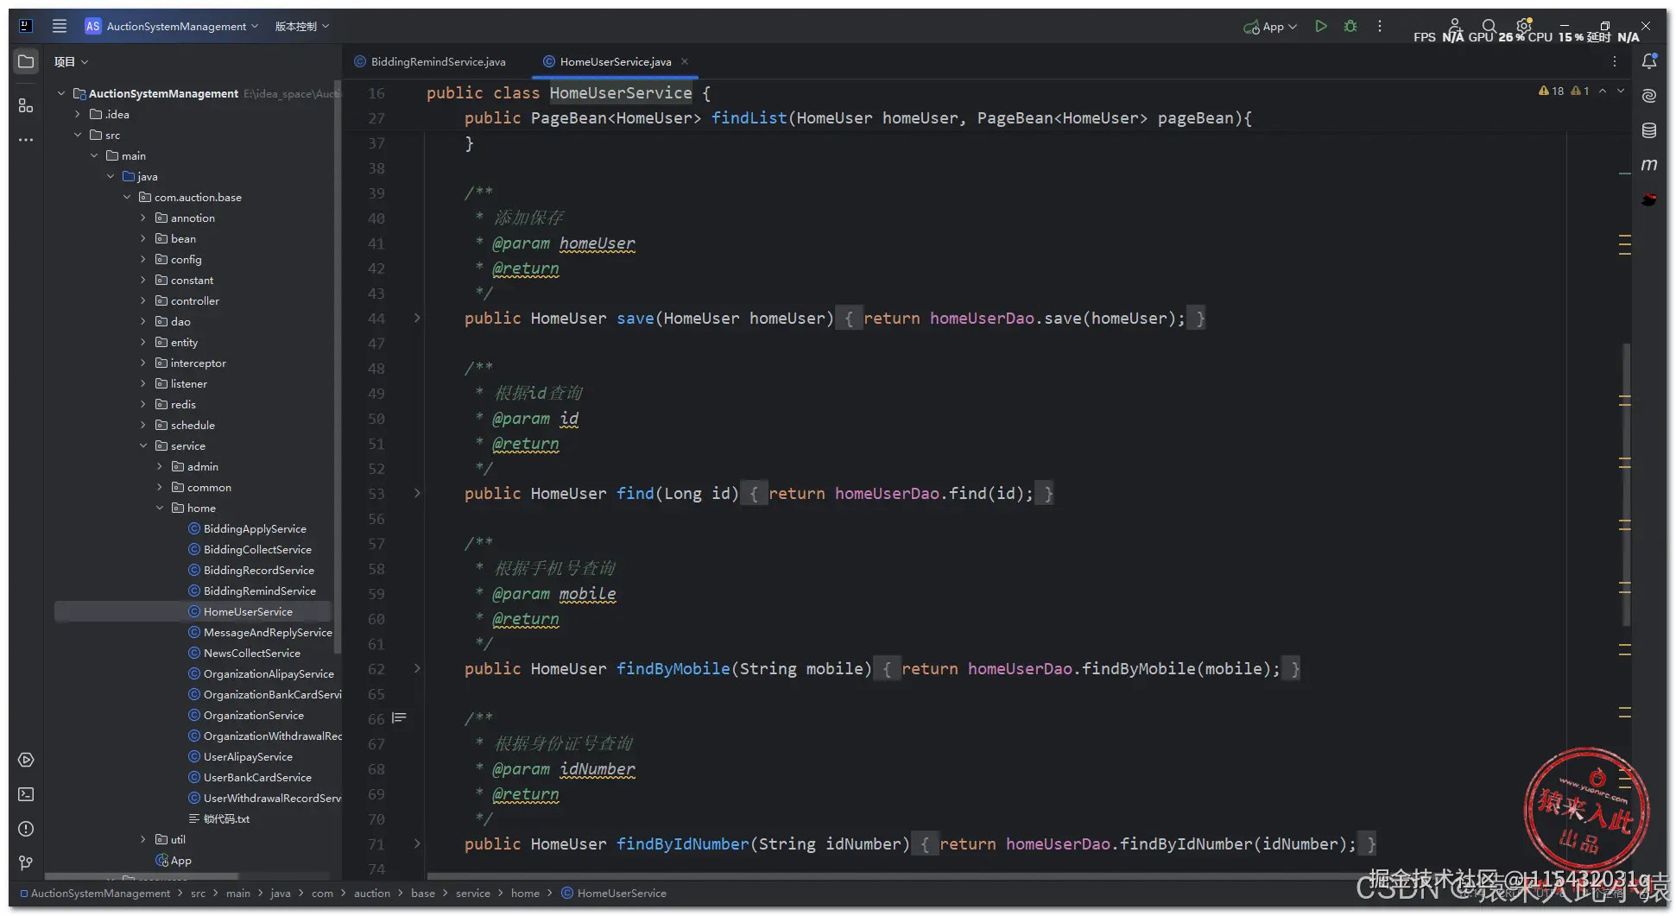Screen dimensions: 1676x916
Task: Open the App run configuration dropdown
Action: click(x=1270, y=26)
